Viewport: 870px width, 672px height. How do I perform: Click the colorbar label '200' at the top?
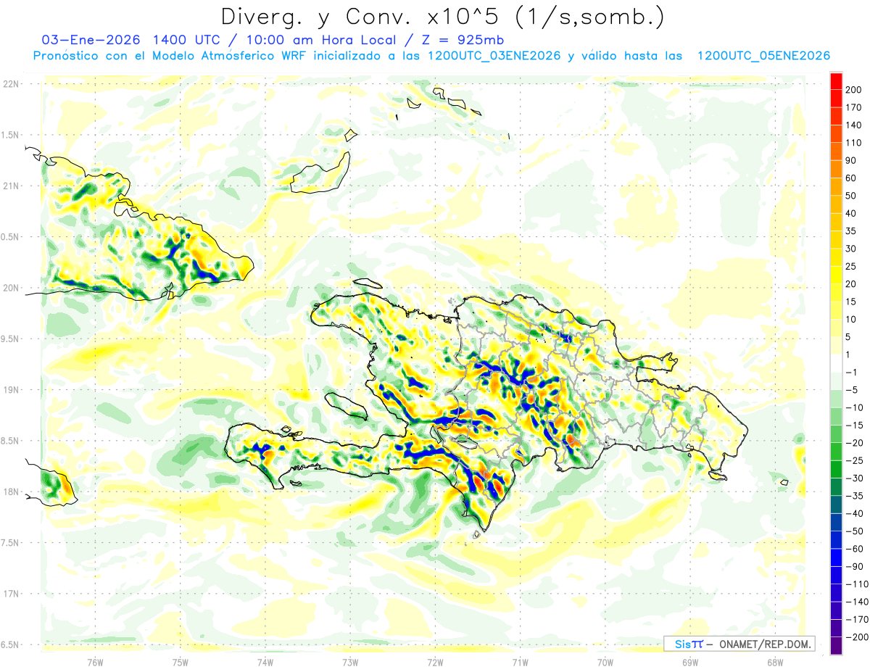[855, 90]
